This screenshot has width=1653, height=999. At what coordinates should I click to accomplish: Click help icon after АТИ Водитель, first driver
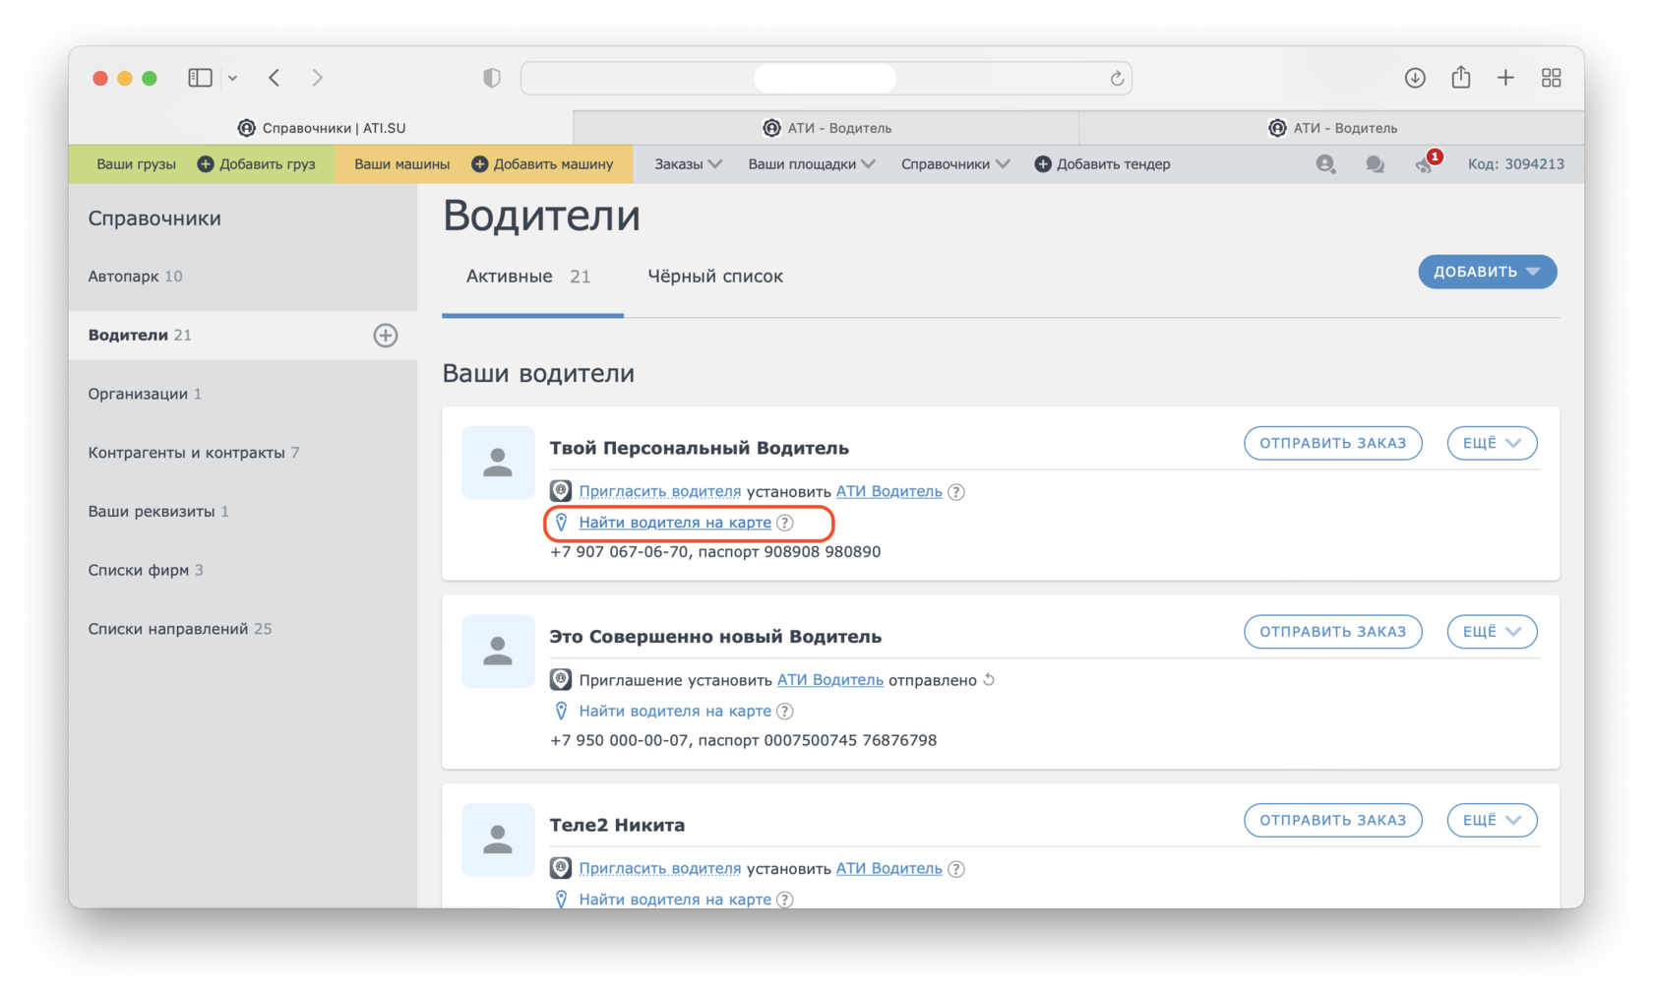point(956,492)
